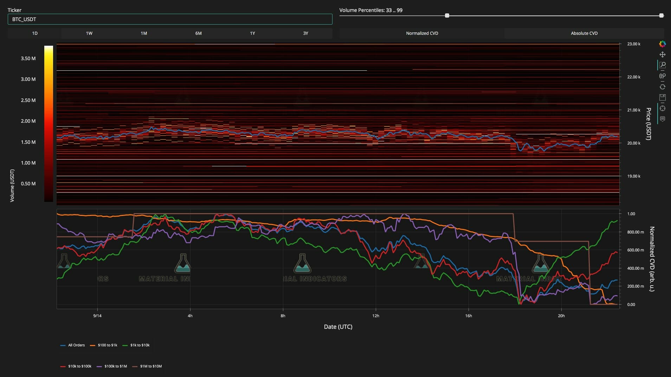The image size is (671, 377).
Task: Click the 19.00 k price axis label
Action: point(634,176)
